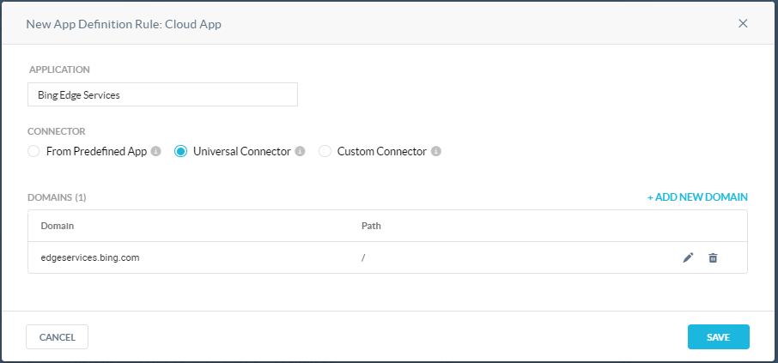Delete the edgeservices.bing.com domain with the trash icon
The height and width of the screenshot is (363, 778).
(713, 257)
